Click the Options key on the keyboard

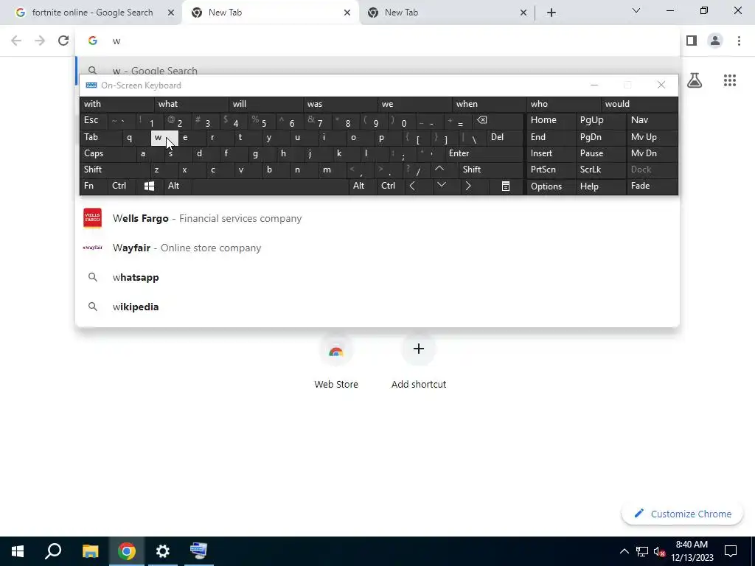pos(551,186)
